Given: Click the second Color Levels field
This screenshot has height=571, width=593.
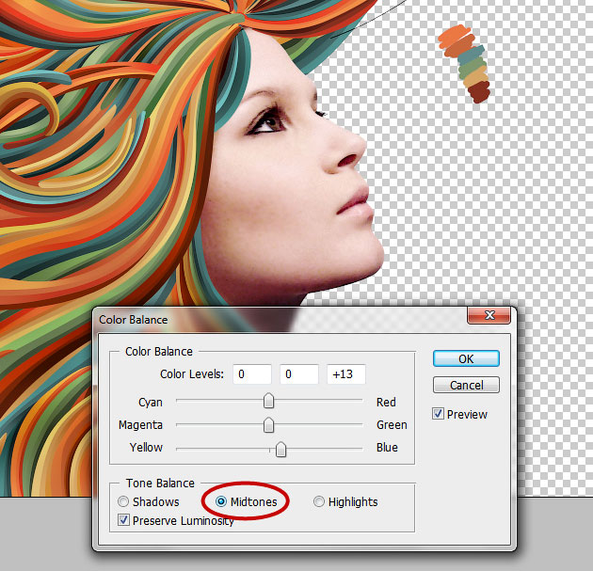Looking at the screenshot, I should [299, 374].
